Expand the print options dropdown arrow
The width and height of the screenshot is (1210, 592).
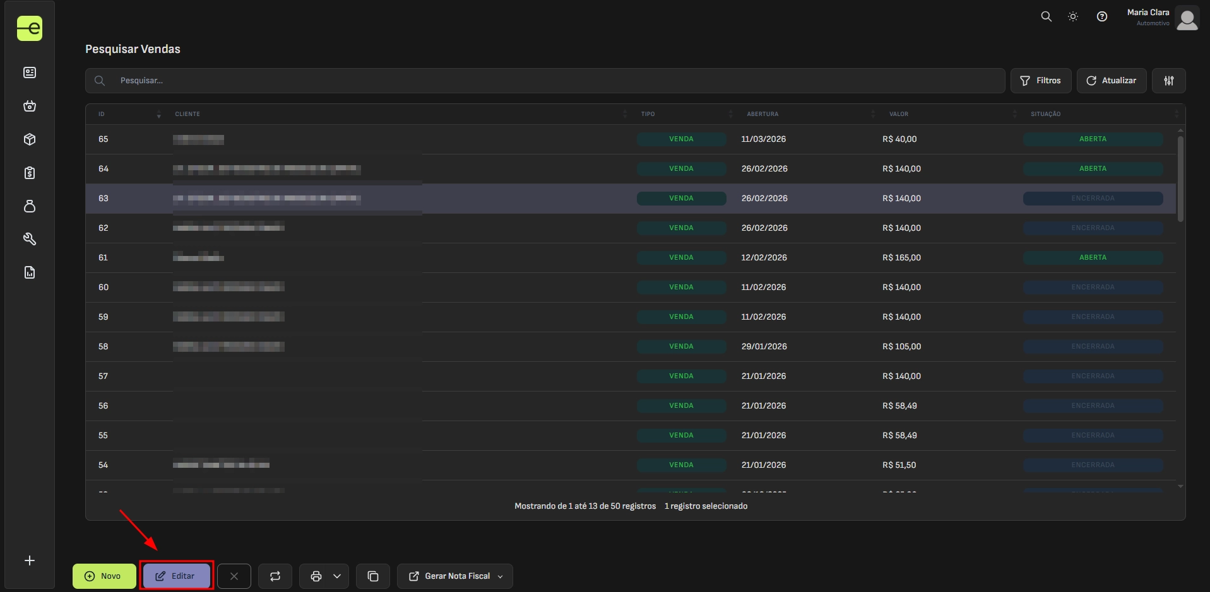click(x=337, y=576)
